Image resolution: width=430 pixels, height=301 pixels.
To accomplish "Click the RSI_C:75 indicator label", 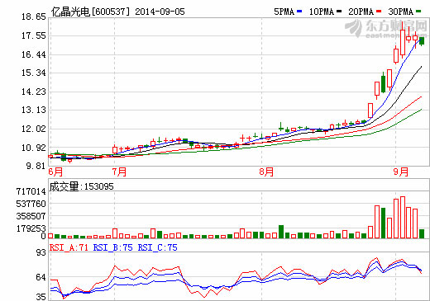I will point(158,247).
